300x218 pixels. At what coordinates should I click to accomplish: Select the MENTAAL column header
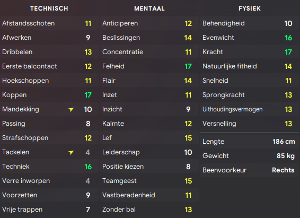pos(149,8)
